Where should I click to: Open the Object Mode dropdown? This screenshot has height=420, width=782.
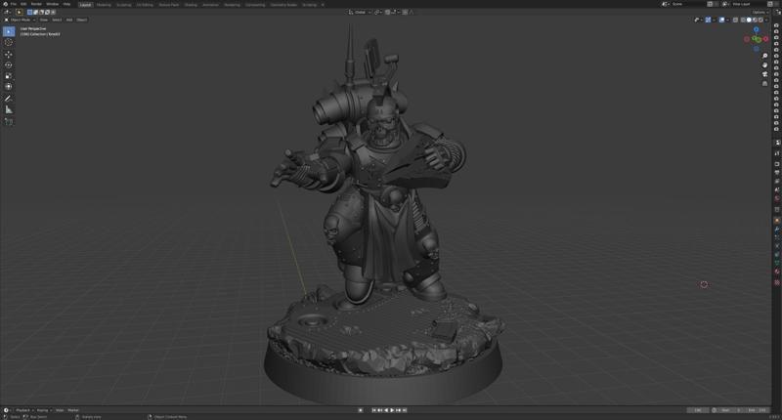(x=20, y=20)
